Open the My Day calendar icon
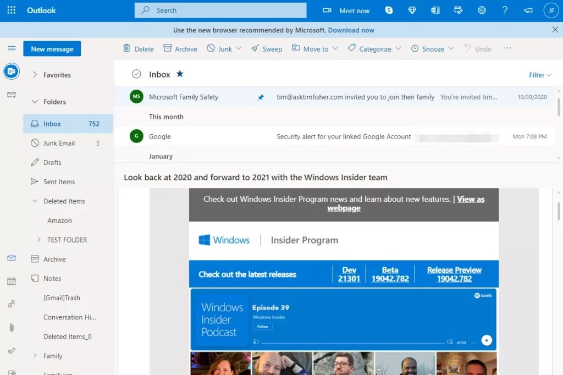 tap(459, 10)
